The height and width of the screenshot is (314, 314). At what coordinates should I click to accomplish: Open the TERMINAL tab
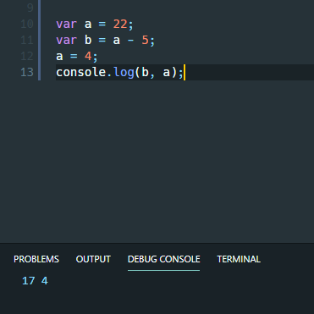pyautogui.click(x=239, y=259)
